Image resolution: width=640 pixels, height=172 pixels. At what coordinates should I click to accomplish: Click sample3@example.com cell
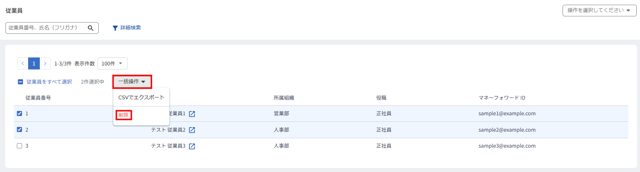pos(507,146)
